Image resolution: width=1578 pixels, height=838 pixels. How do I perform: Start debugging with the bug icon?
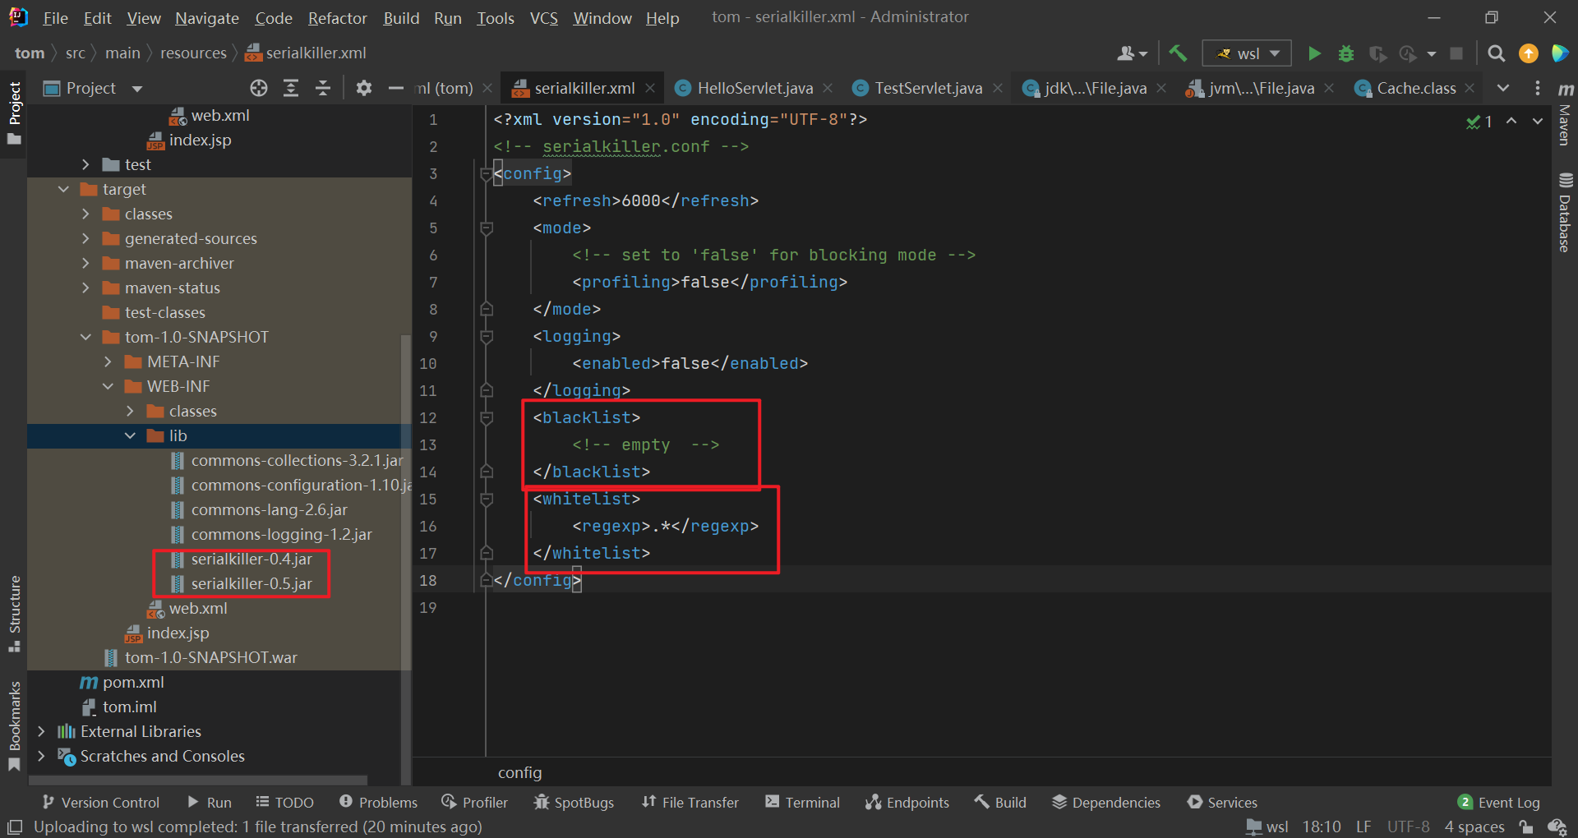[1346, 53]
